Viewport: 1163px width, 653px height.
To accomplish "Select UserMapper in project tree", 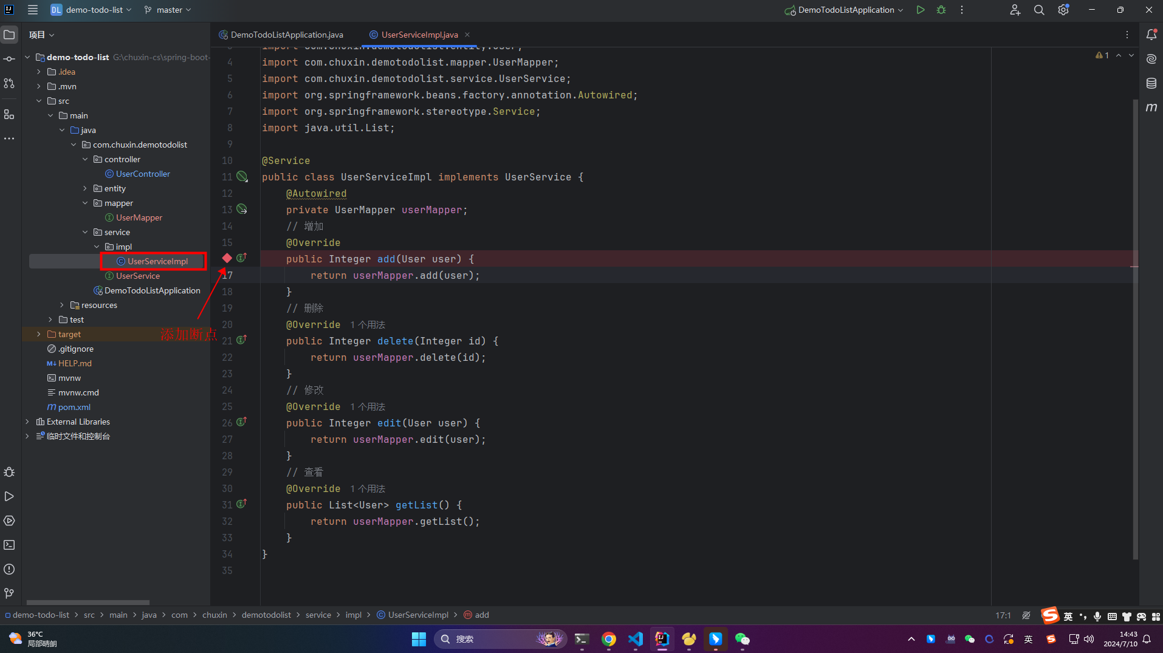I will click(134, 217).
